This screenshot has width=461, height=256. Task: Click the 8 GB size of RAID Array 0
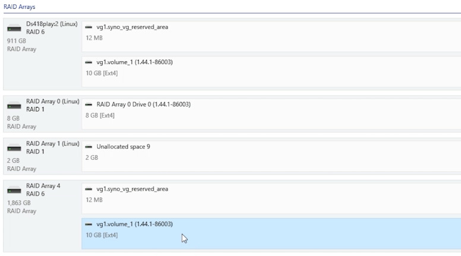pos(13,118)
